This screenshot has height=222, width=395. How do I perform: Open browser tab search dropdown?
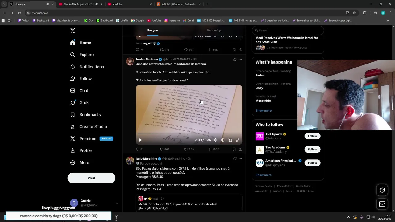point(4,4)
